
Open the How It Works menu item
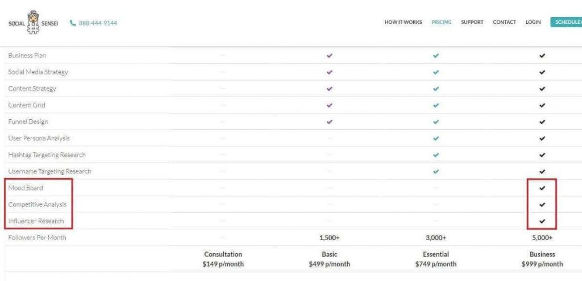[403, 23]
